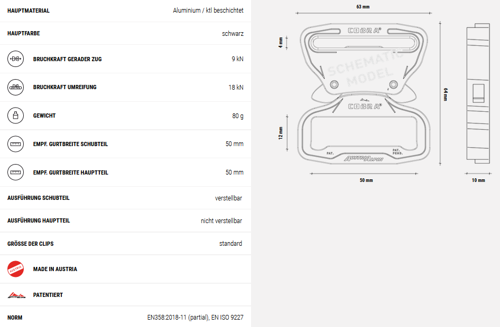The width and height of the screenshot is (500, 327).
Task: Select the 63 mm width dimension label
Action: (363, 7)
